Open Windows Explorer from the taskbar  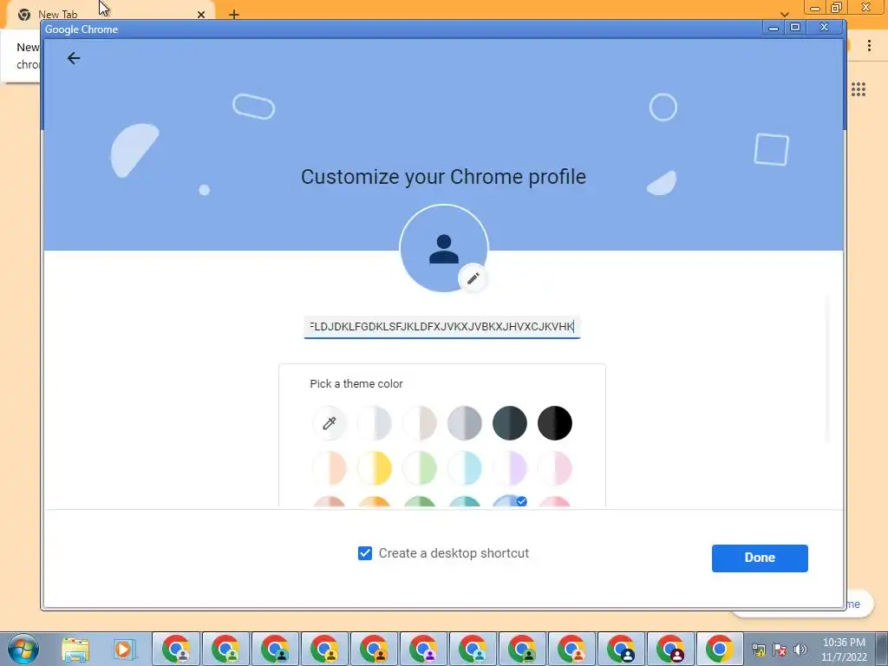[x=75, y=649]
